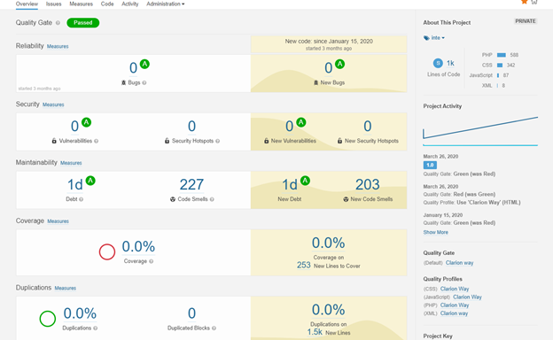Click the Code Smells help icon

212,199
